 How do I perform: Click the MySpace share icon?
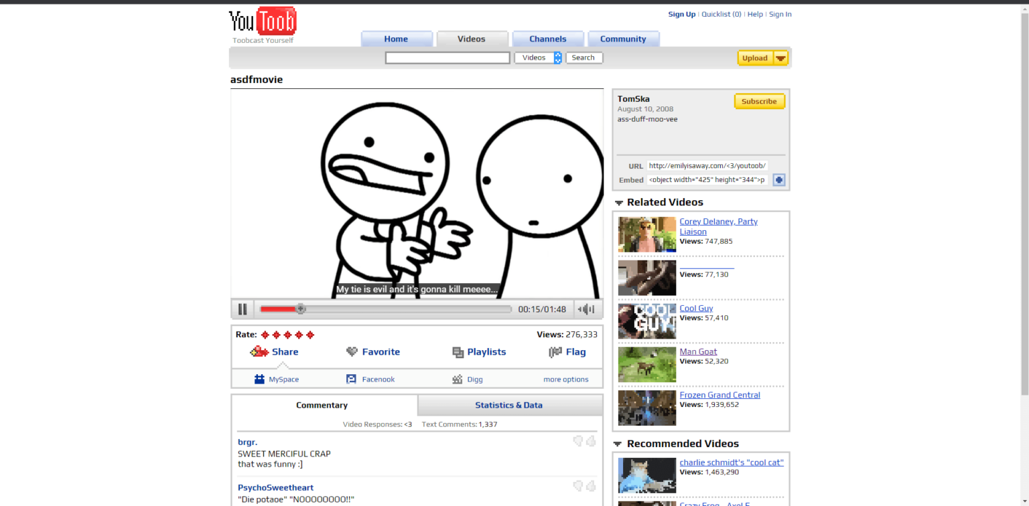[259, 379]
